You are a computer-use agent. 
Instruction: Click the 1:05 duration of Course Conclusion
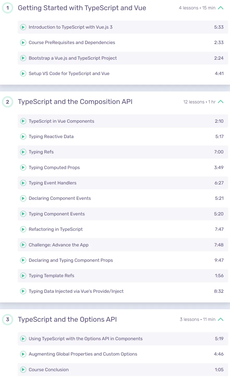[219, 370]
